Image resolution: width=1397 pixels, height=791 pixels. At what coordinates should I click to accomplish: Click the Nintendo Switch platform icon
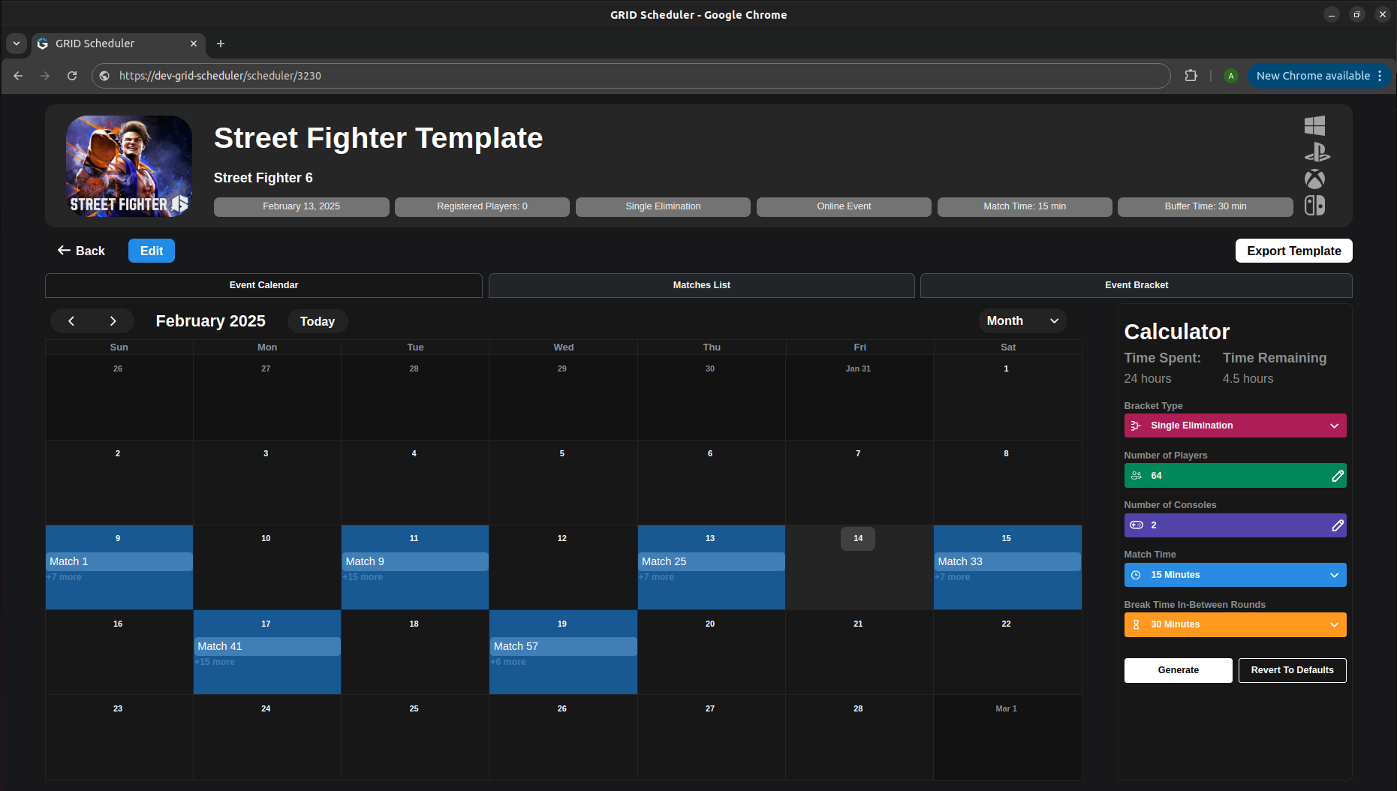click(x=1314, y=206)
